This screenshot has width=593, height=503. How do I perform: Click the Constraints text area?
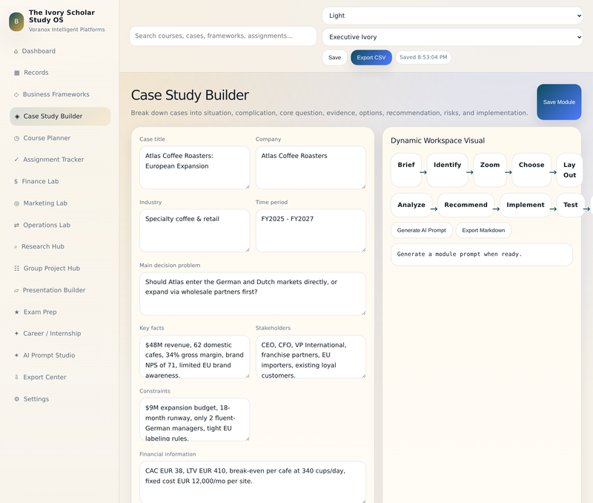(x=195, y=420)
